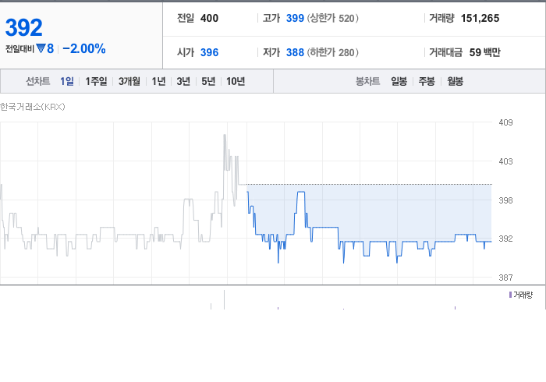The width and height of the screenshot is (546, 382).
Task: Click the 387 y-axis label
Action: 505,278
